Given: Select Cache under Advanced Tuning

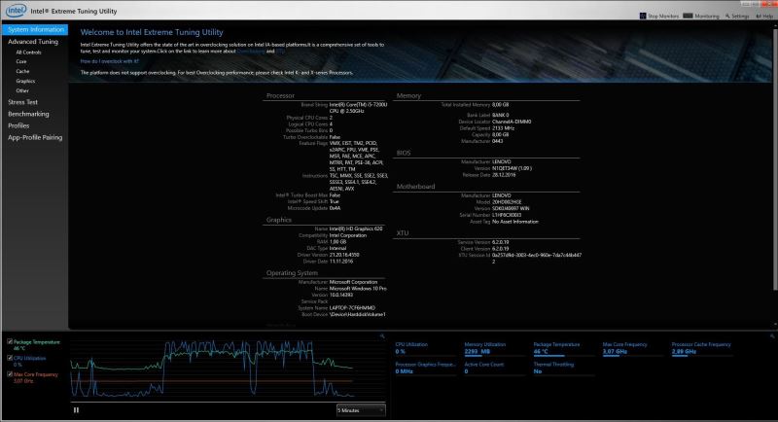Looking at the screenshot, I should [x=22, y=71].
